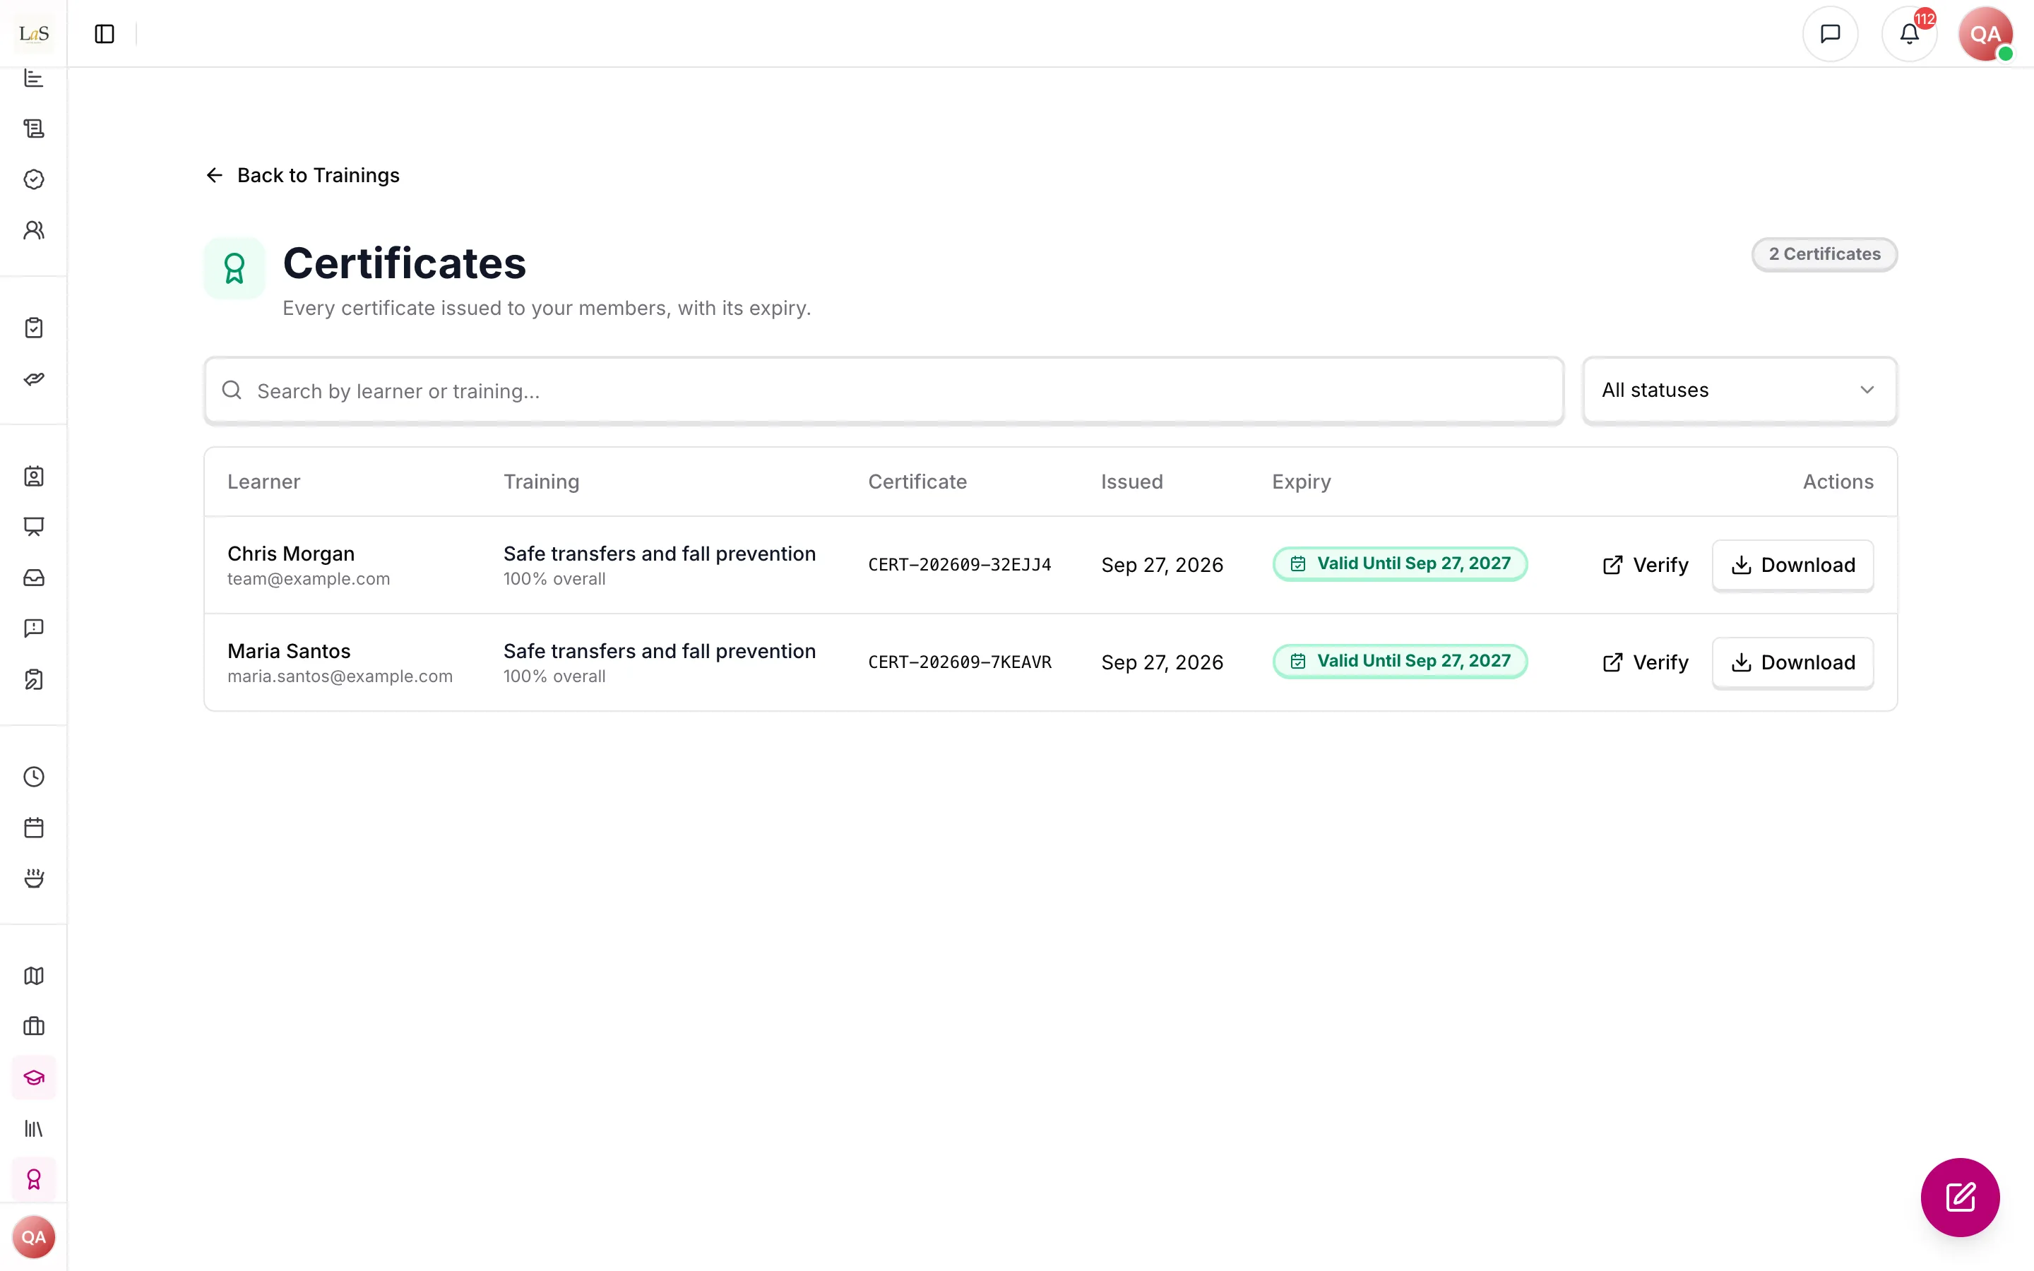Viewport: 2034px width, 1271px height.
Task: Open notifications bell with 112 badge
Action: (1909, 34)
